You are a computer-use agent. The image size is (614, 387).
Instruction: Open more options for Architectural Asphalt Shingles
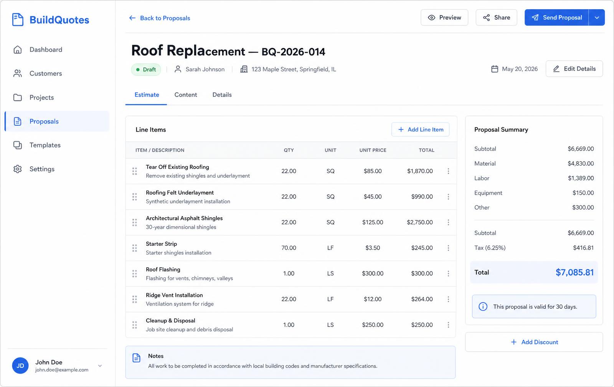click(448, 222)
